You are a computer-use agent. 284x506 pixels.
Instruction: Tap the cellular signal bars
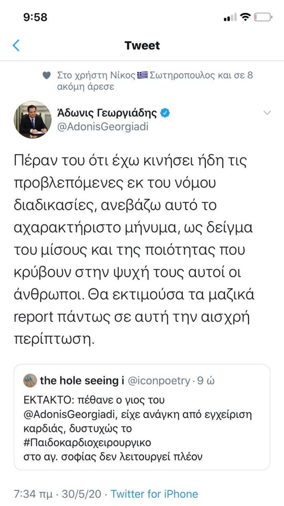[x=230, y=18]
